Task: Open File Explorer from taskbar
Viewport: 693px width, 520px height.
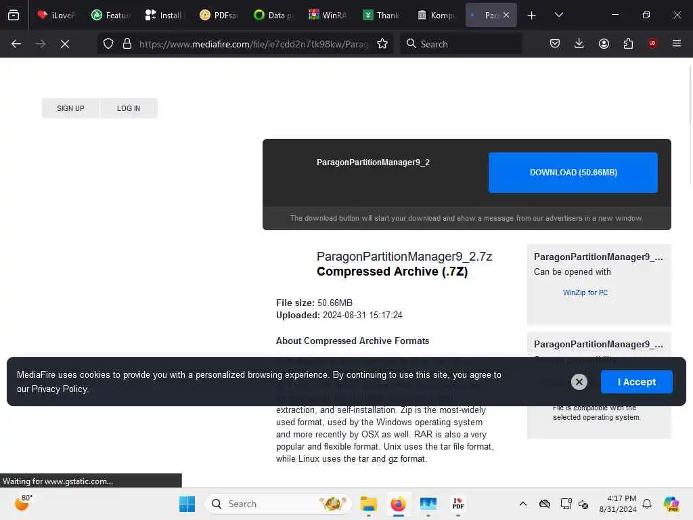Action: [367, 504]
